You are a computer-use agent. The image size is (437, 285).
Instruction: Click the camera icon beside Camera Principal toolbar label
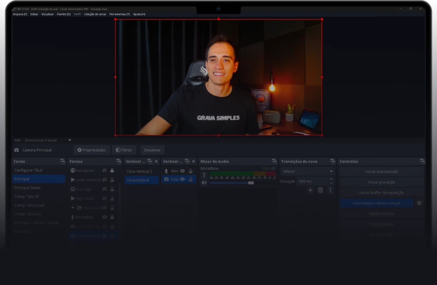(16, 150)
